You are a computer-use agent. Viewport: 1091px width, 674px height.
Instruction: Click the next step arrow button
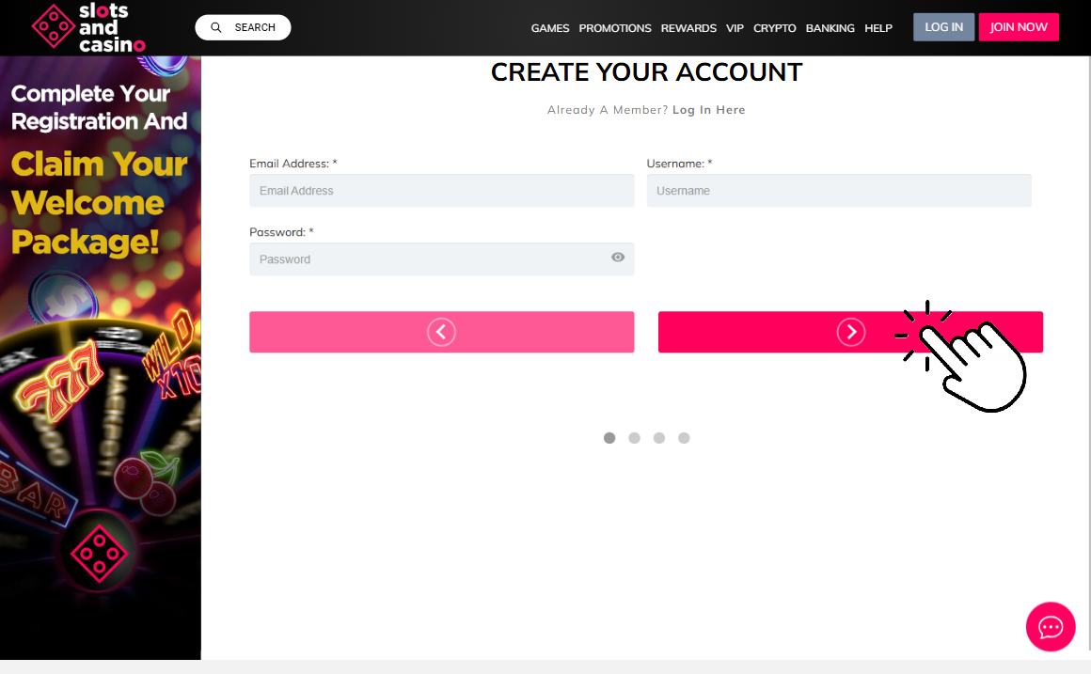pos(850,332)
